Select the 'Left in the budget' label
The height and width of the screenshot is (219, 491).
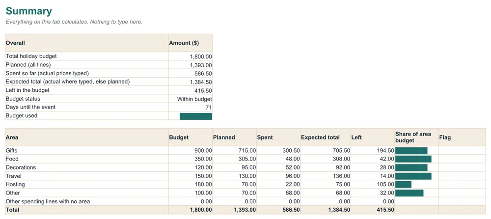(x=27, y=90)
